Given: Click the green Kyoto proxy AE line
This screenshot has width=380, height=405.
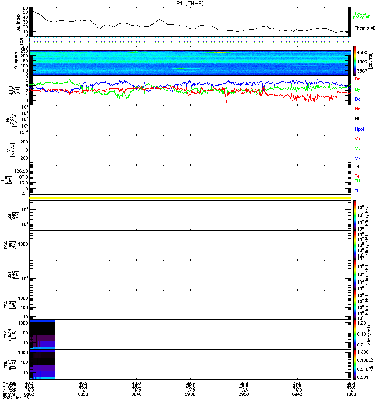Looking at the screenshot, I should (189, 18).
